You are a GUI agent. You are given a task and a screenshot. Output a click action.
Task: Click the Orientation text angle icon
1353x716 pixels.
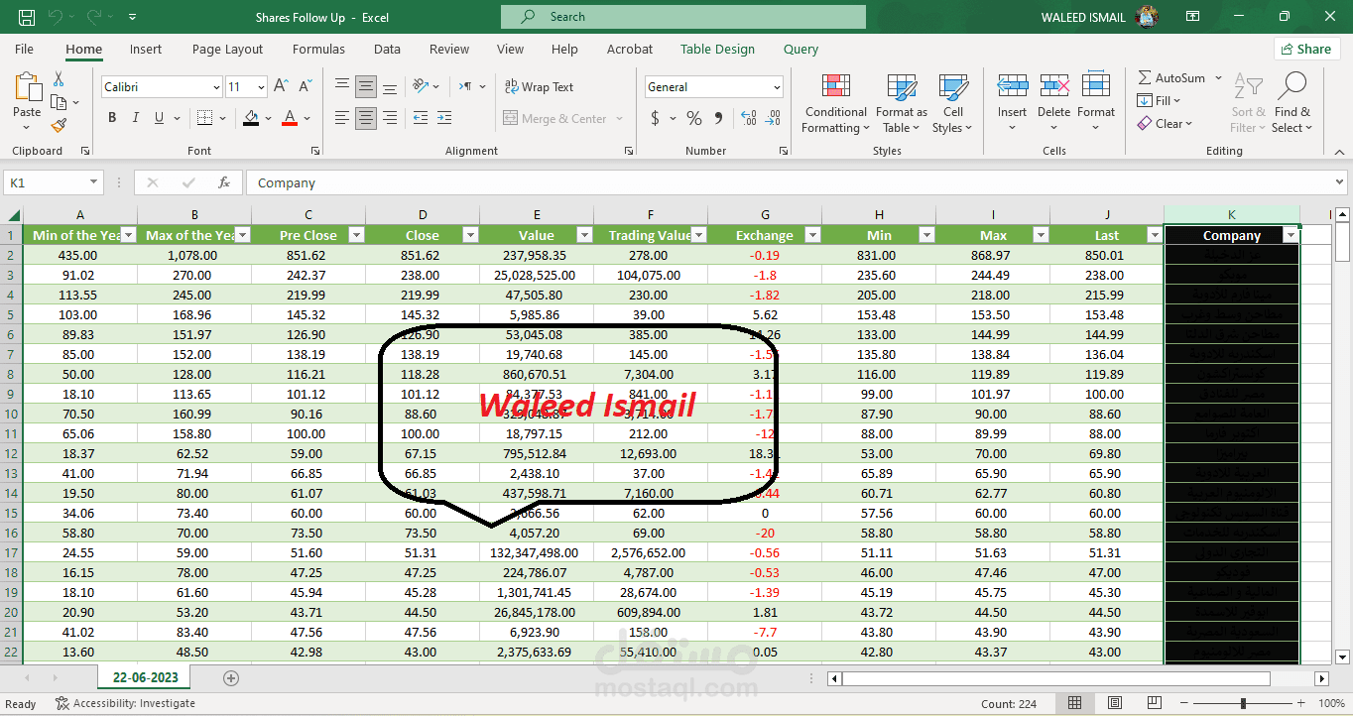[x=422, y=86]
